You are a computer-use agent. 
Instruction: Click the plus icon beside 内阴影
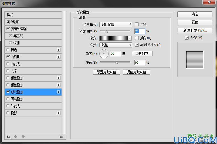pos(59,57)
